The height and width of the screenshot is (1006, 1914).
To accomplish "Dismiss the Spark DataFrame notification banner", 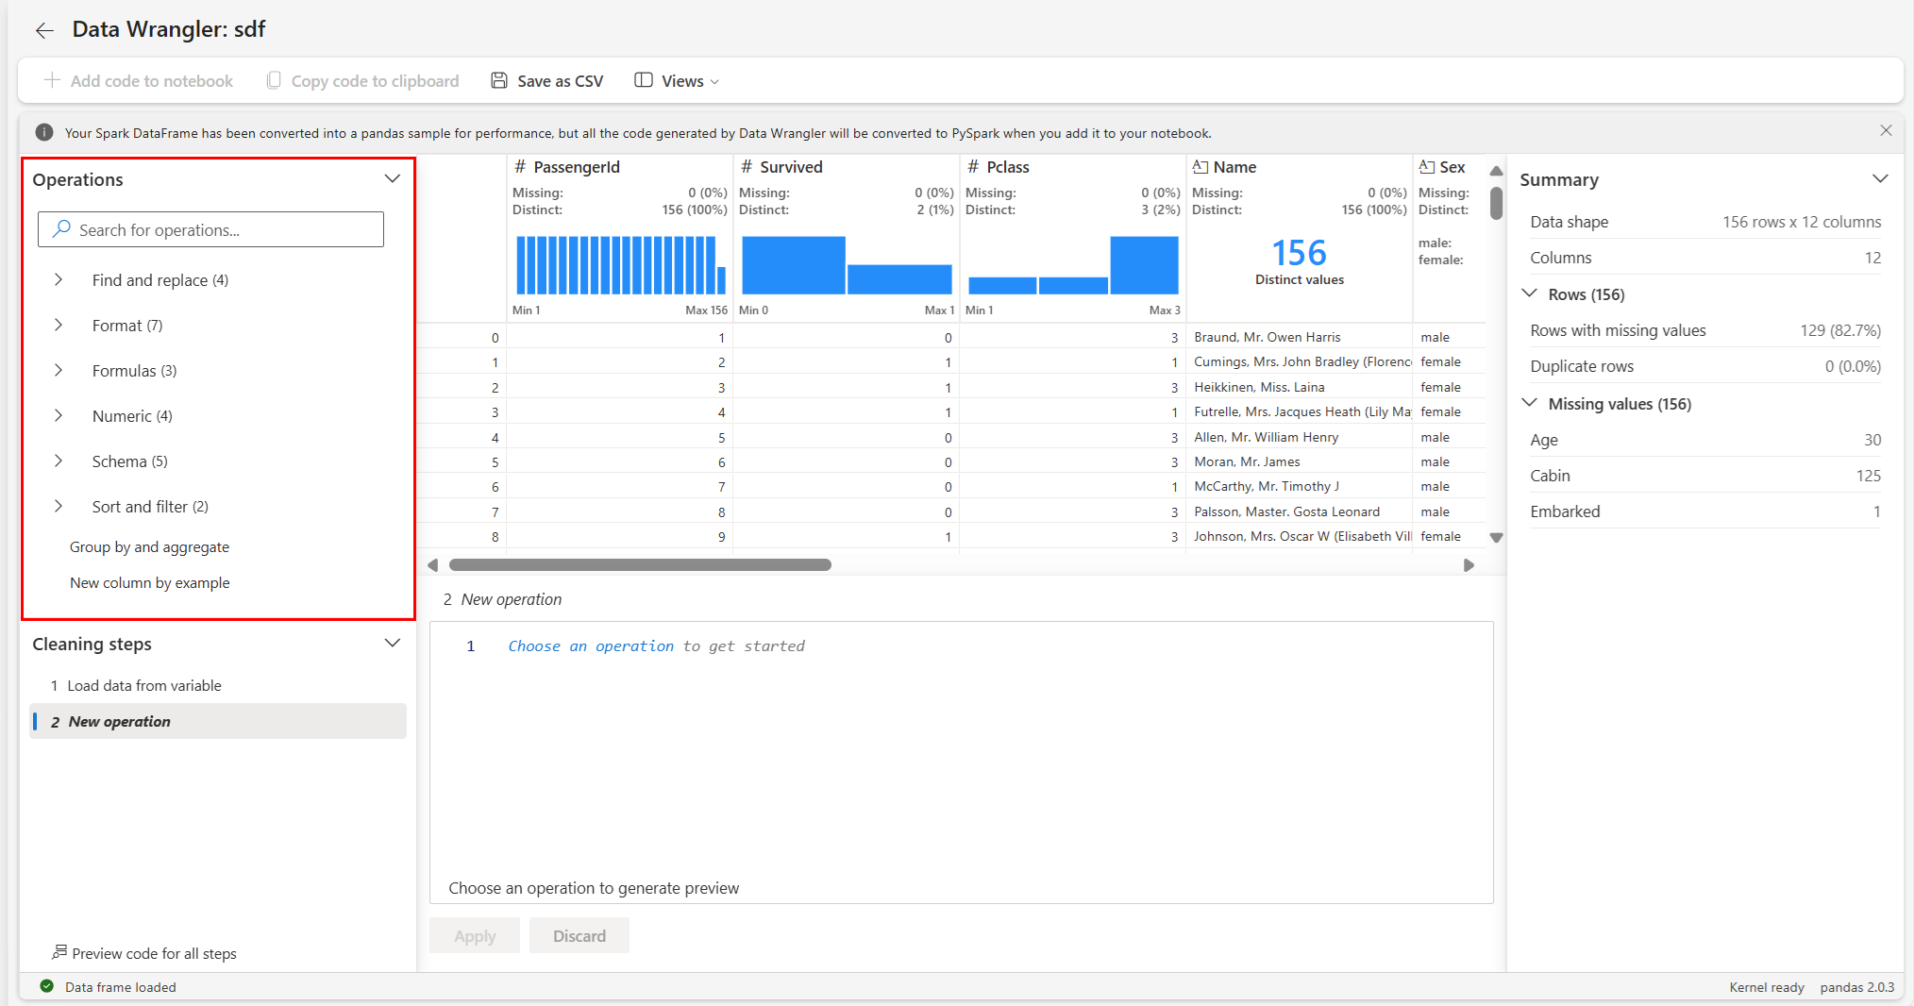I will pyautogui.click(x=1886, y=131).
